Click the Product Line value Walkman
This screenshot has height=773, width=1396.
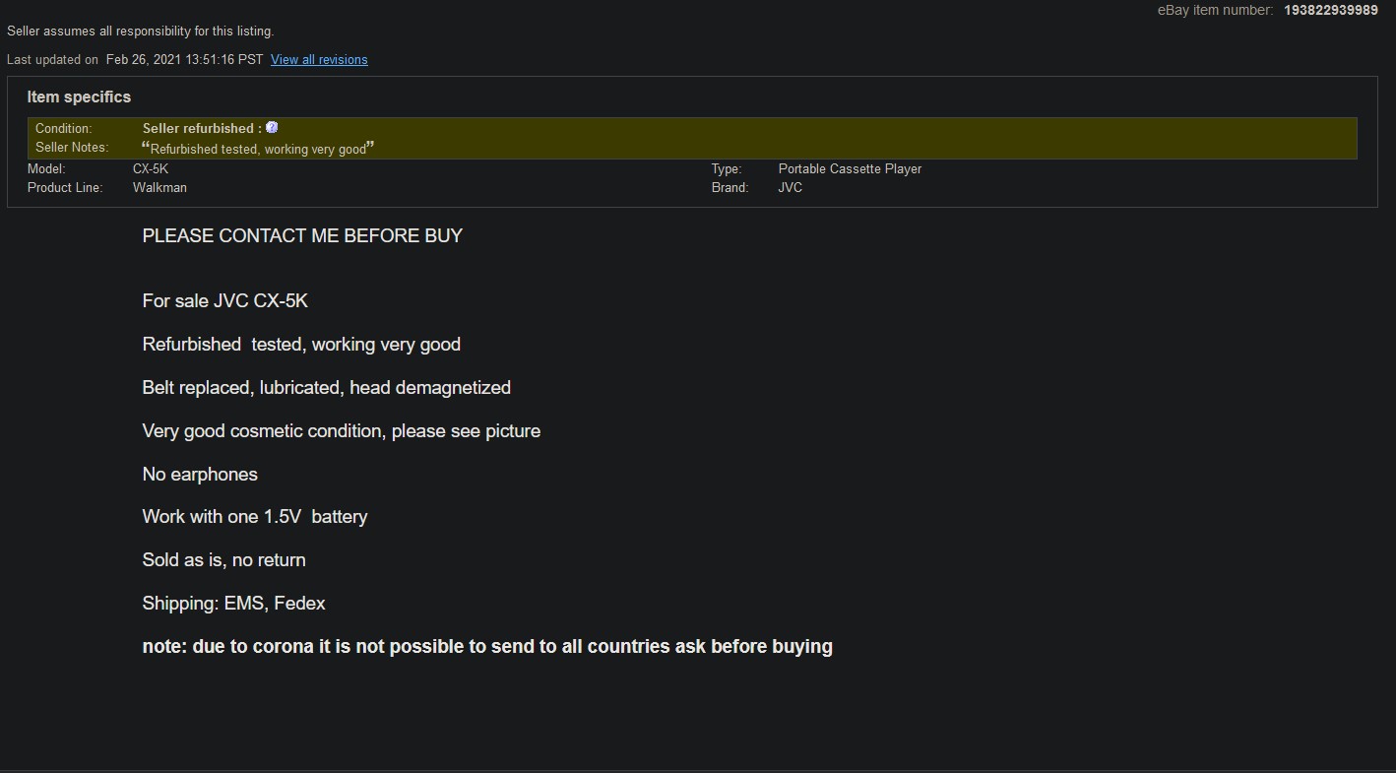click(159, 187)
